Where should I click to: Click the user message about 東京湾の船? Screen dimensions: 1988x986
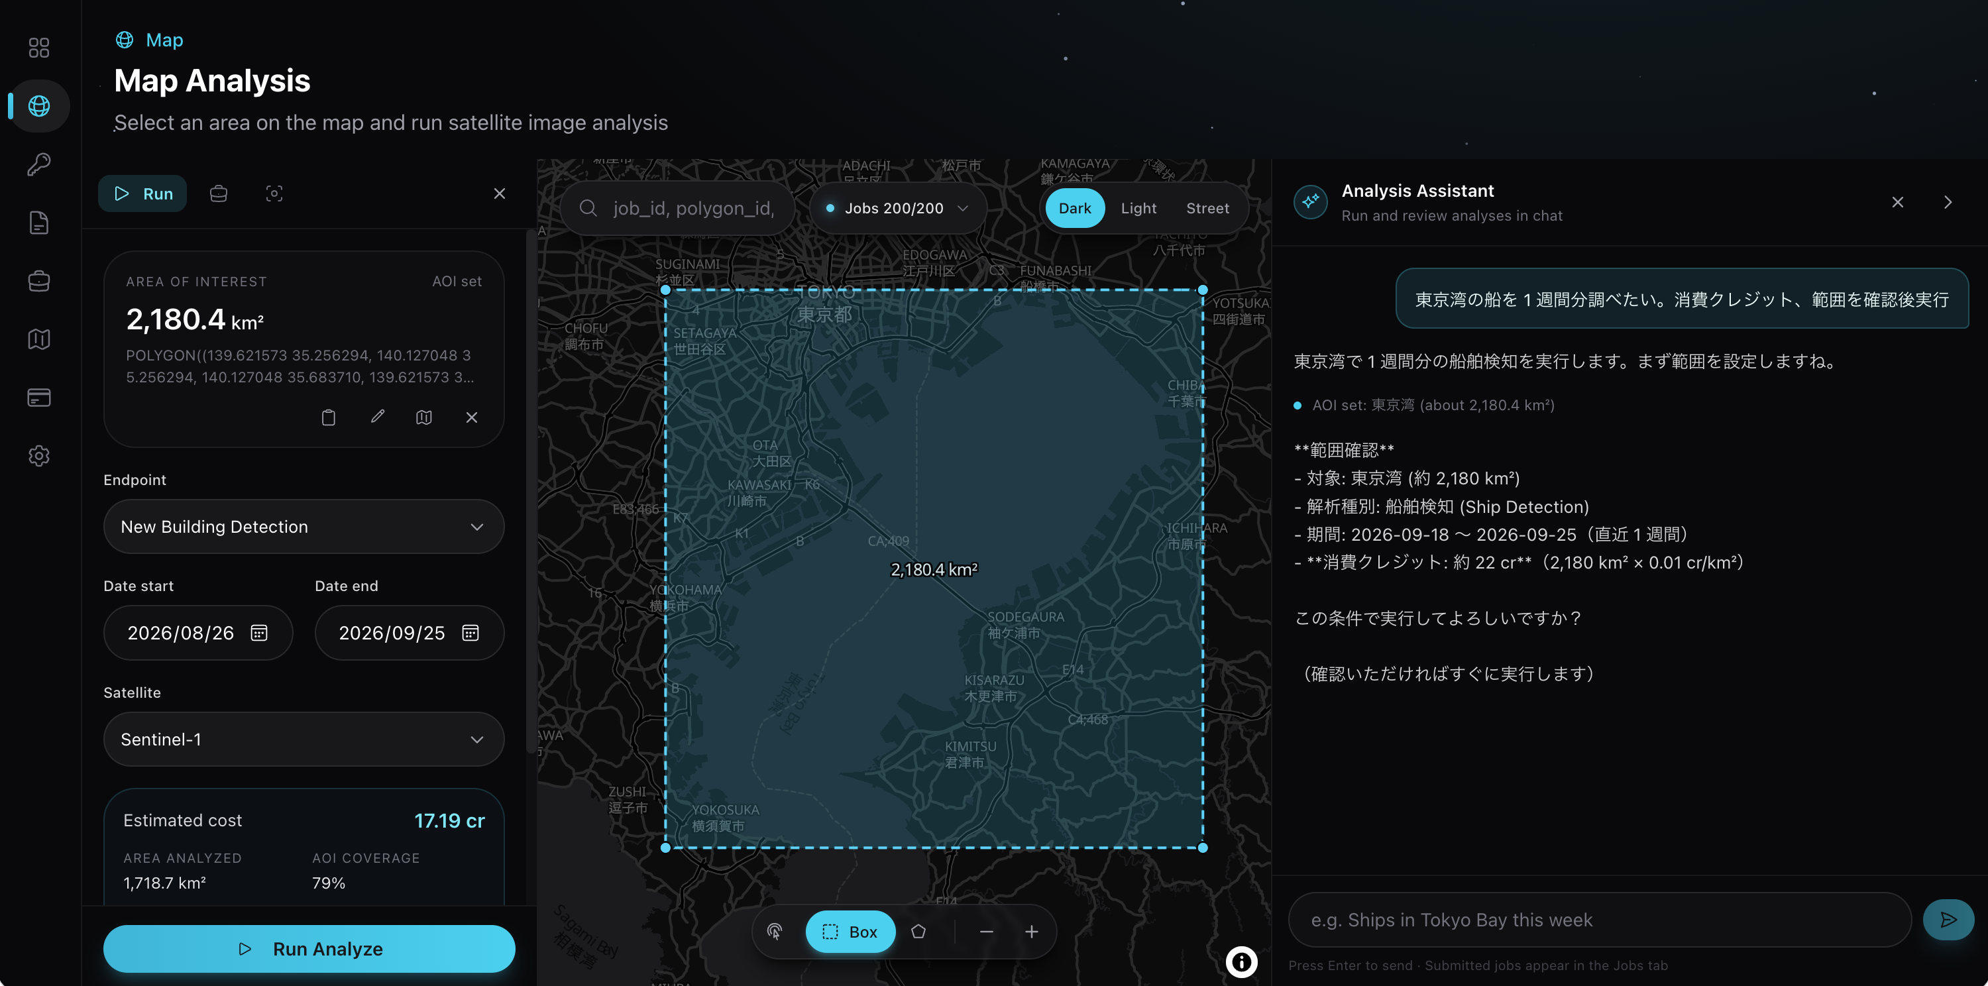[1682, 299]
